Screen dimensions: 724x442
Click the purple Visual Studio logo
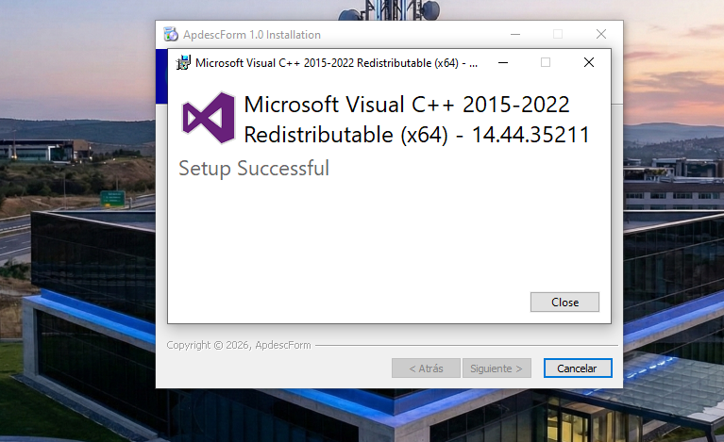coord(208,118)
